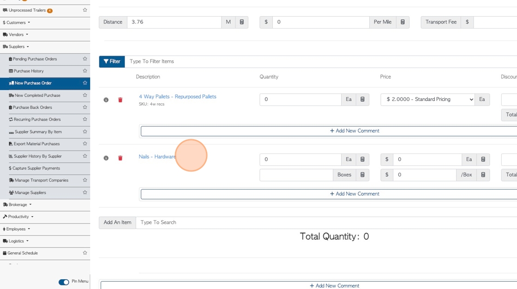Star the Pending Purchase Orders menu item
The width and height of the screenshot is (517, 289).
(x=85, y=59)
